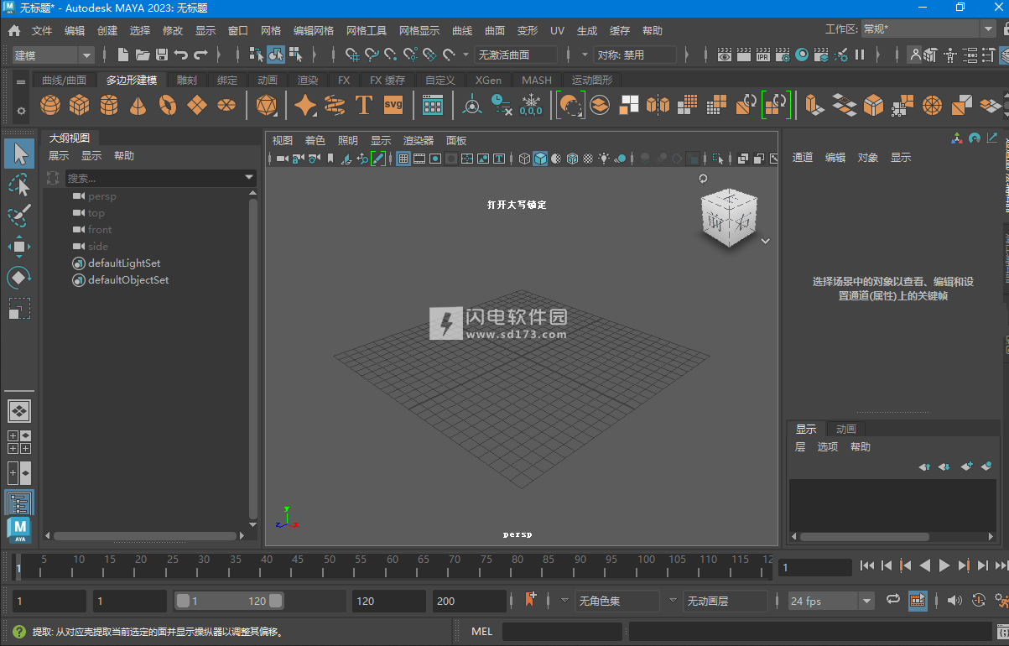Open the 对称: 禁用 symmetry dropdown
Viewport: 1009px width, 646px height.
(635, 55)
